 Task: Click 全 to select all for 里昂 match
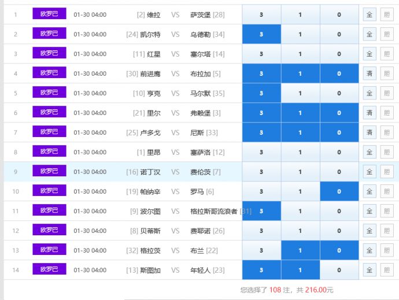[370, 152]
